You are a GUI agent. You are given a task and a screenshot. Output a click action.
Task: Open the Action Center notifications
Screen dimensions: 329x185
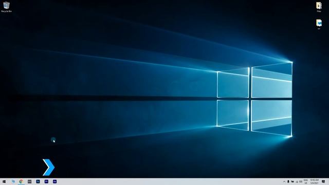point(323,181)
